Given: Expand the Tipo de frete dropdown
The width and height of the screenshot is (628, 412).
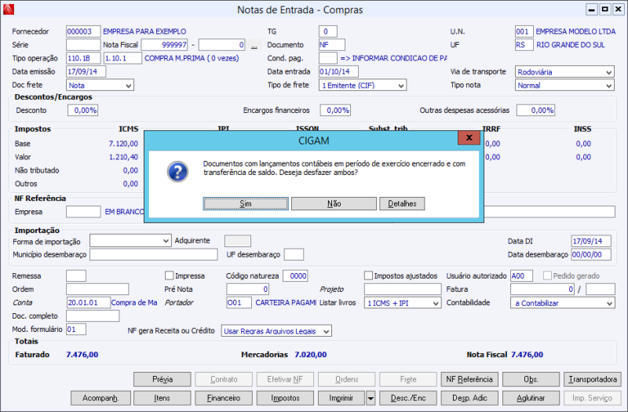Looking at the screenshot, I should pyautogui.click(x=363, y=86).
